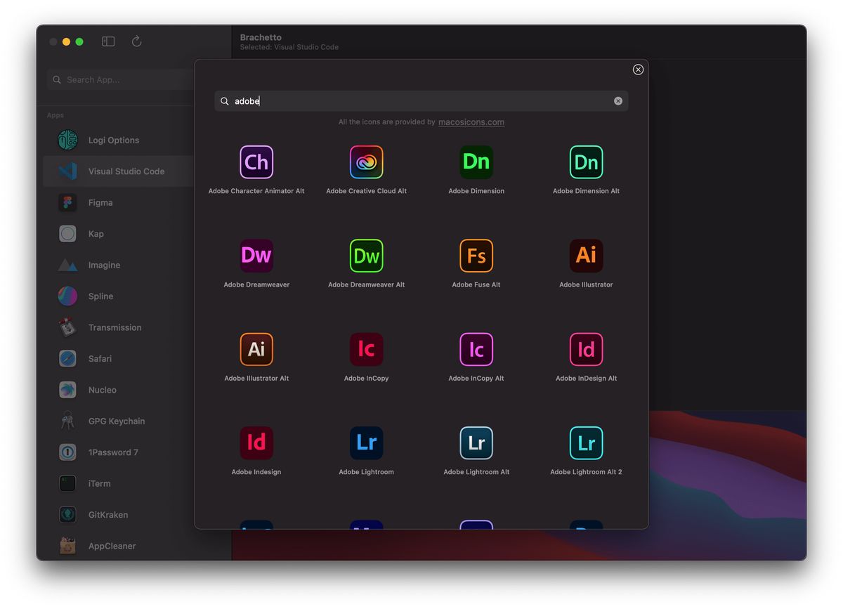This screenshot has height=609, width=843.
Task: Select the Adobe InDesign Alt icon
Action: coord(587,349)
